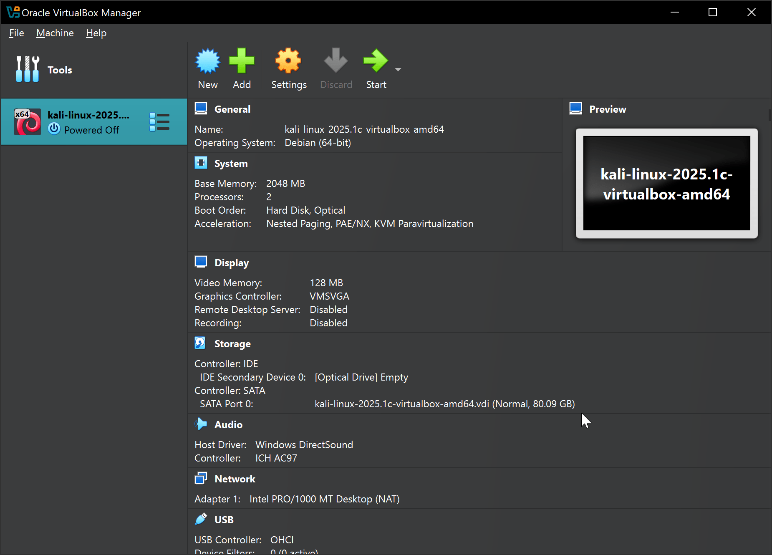
Task: Click the Hard Disk, Optical boot order value
Action: 306,210
